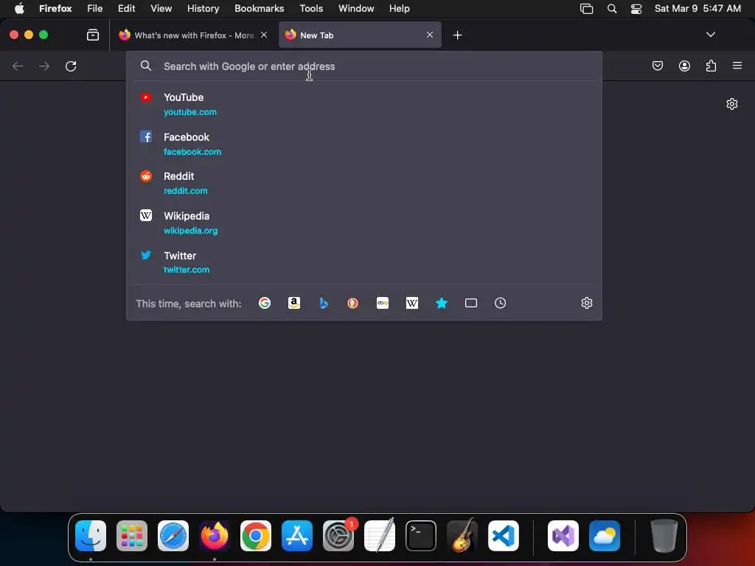Image resolution: width=755 pixels, height=566 pixels.
Task: Open the Weather cloud app from Dock
Action: (605, 536)
